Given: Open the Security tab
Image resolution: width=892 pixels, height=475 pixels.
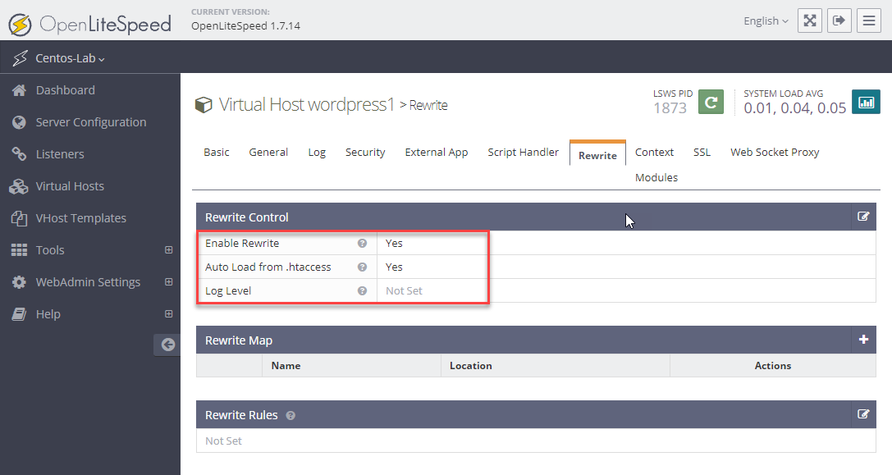Looking at the screenshot, I should click(x=365, y=152).
